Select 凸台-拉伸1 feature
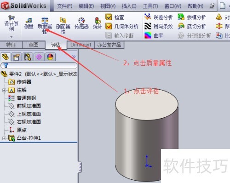 (24, 138)
